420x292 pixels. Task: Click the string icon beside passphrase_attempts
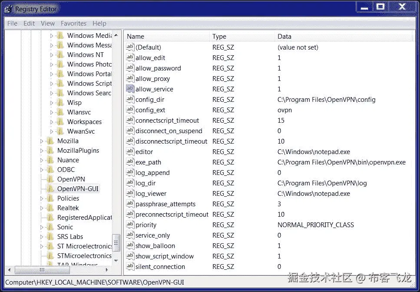[130, 204]
